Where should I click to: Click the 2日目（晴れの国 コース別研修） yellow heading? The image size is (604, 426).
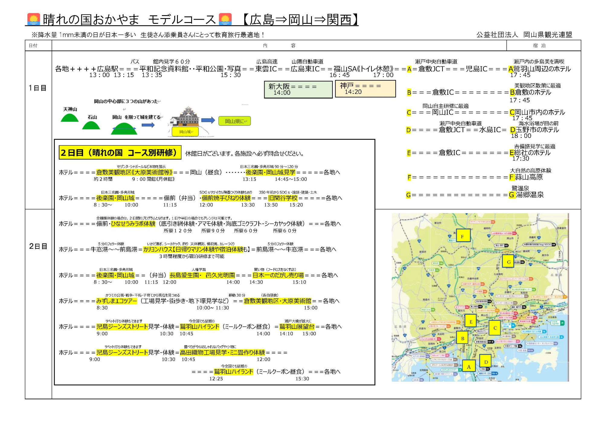(x=120, y=152)
